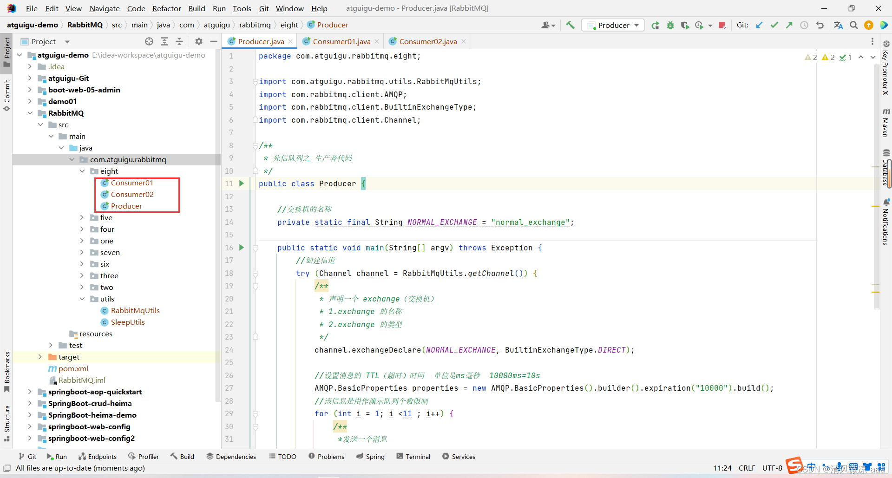Run main method gutter arrow line 16
The width and height of the screenshot is (892, 478).
[242, 248]
